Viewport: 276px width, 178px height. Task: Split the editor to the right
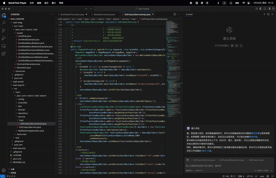(175, 14)
